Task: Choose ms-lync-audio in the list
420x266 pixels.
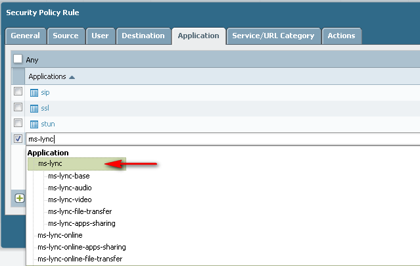Action: tap(70, 188)
